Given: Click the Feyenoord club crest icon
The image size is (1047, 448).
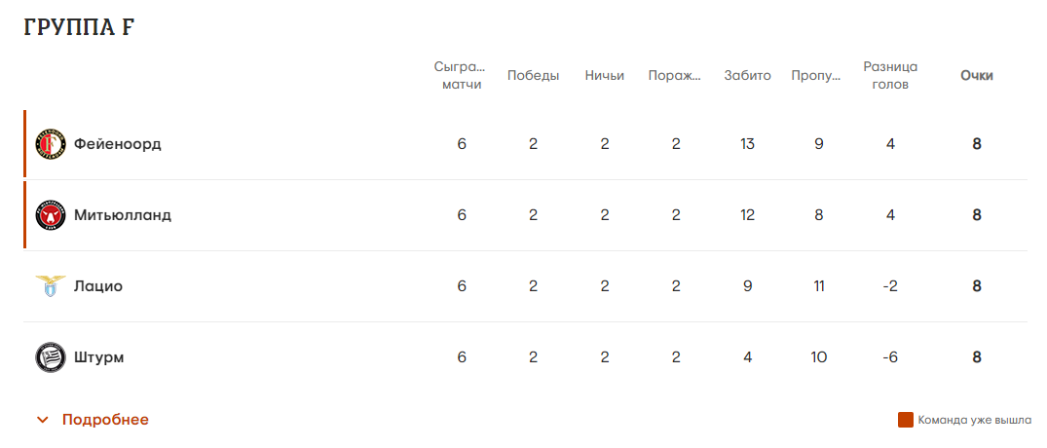Looking at the screenshot, I should click(x=50, y=144).
